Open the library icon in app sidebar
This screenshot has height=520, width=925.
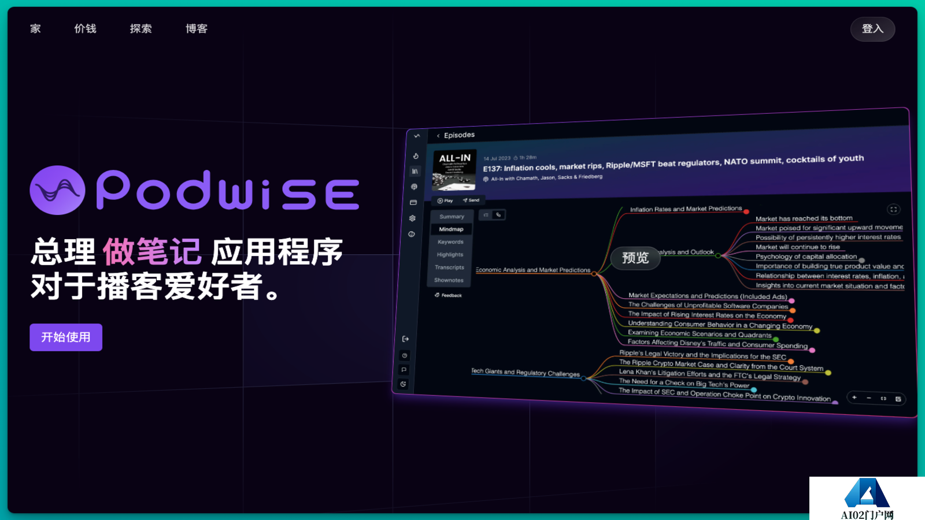click(415, 172)
